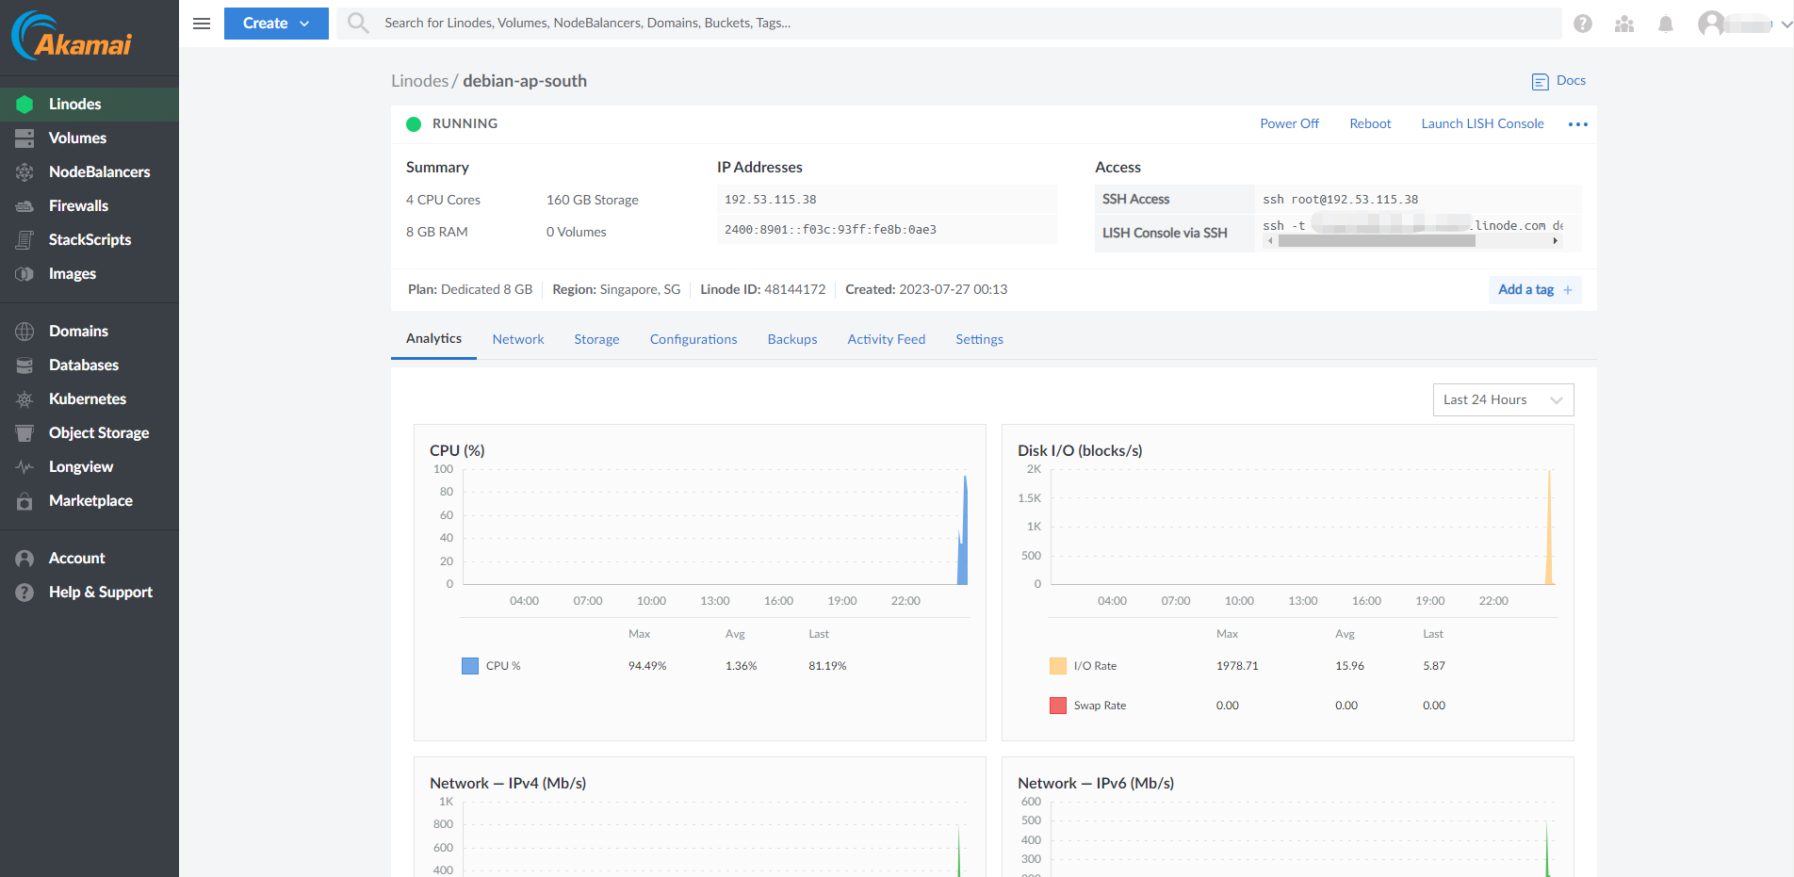Toggle the hamburger navigation menu
1794x877 pixels.
tap(202, 24)
